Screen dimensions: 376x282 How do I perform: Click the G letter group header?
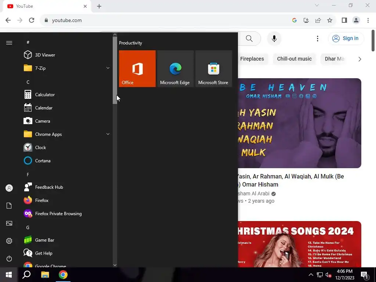point(28,227)
